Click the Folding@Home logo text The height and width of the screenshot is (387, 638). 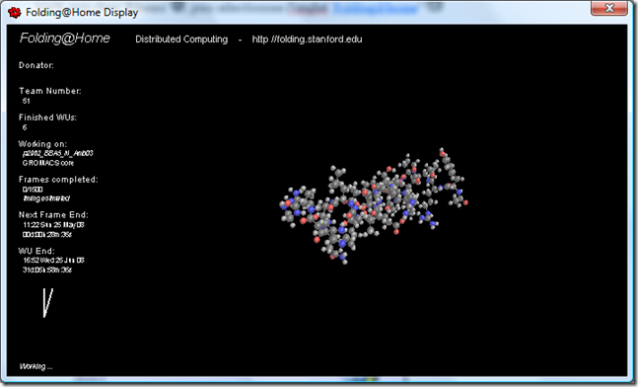(65, 38)
